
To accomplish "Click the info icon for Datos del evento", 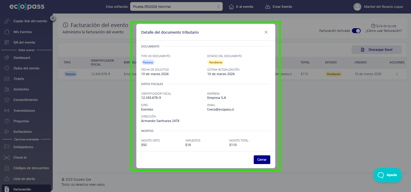I will 7,68.
